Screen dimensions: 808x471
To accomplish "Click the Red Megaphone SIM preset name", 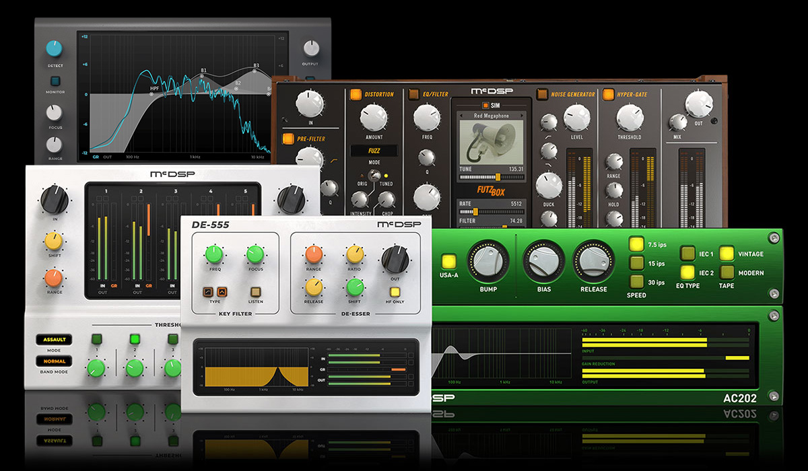I will pos(492,116).
